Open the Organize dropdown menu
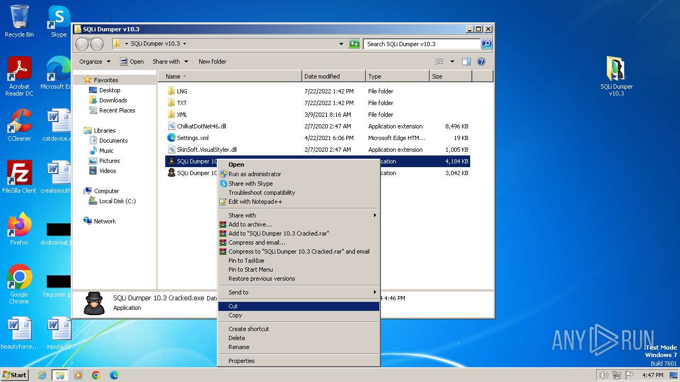Viewport: 680px width, 382px height. coord(95,62)
